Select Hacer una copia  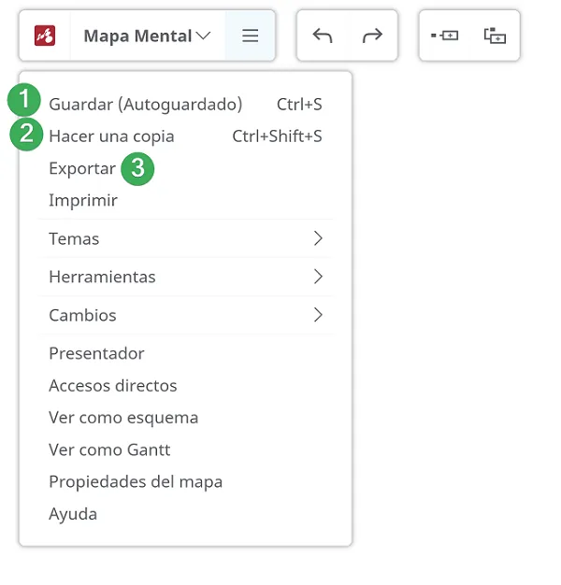click(x=185, y=136)
